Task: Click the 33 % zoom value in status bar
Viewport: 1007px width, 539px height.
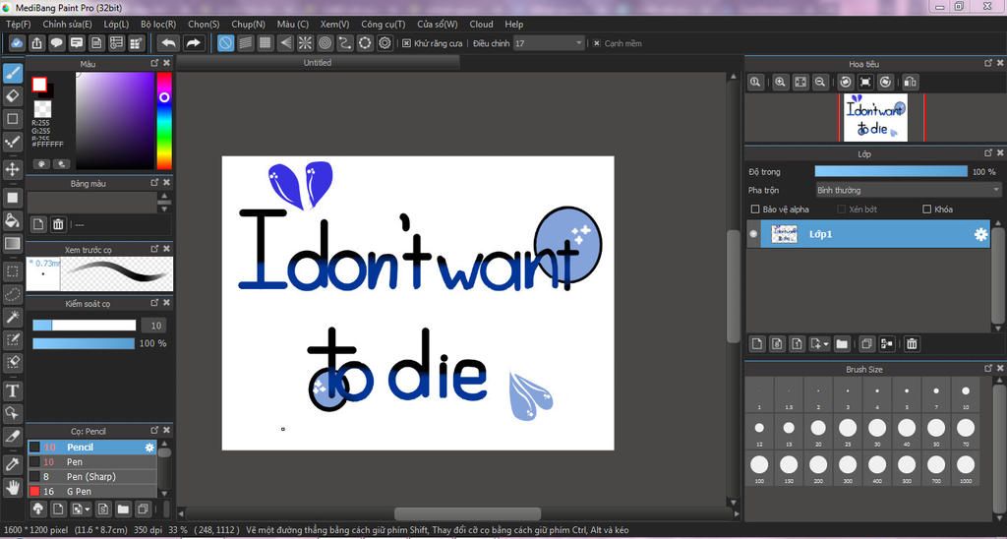Action: [179, 531]
